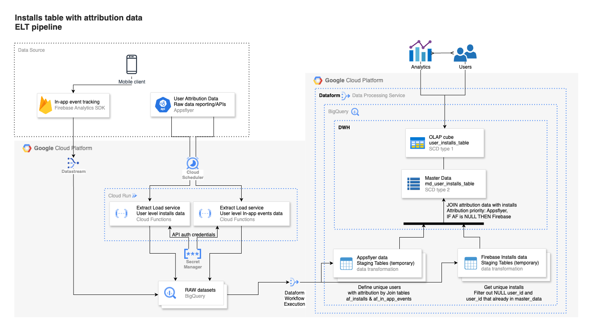Select the User level In-app events box
The height and width of the screenshot is (329, 590).
point(241,213)
